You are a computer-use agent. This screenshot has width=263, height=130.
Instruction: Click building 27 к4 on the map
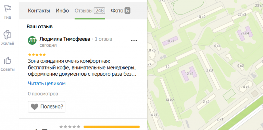pos(245,33)
